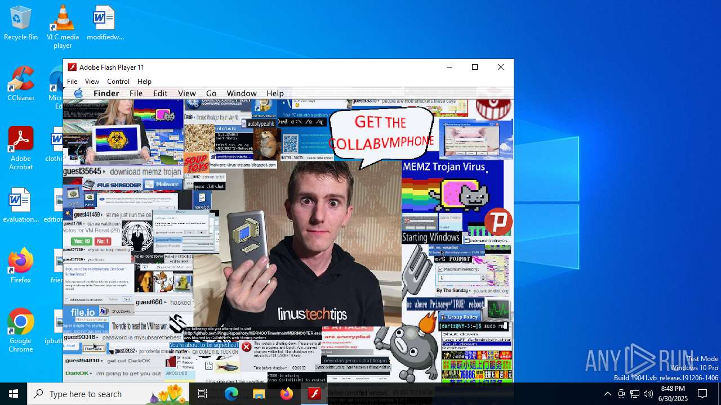The image size is (721, 405).
Task: Show hidden system tray icons
Action: (607, 394)
